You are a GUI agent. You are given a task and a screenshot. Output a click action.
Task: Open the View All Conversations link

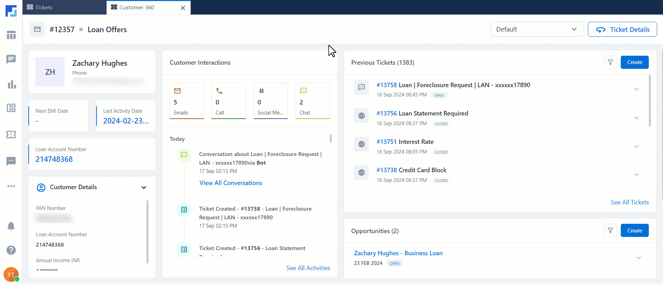pyautogui.click(x=231, y=183)
